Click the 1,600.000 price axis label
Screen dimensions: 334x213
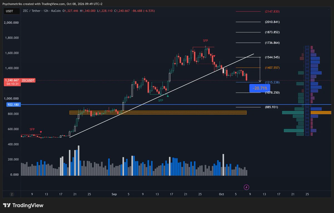(x=11, y=53)
